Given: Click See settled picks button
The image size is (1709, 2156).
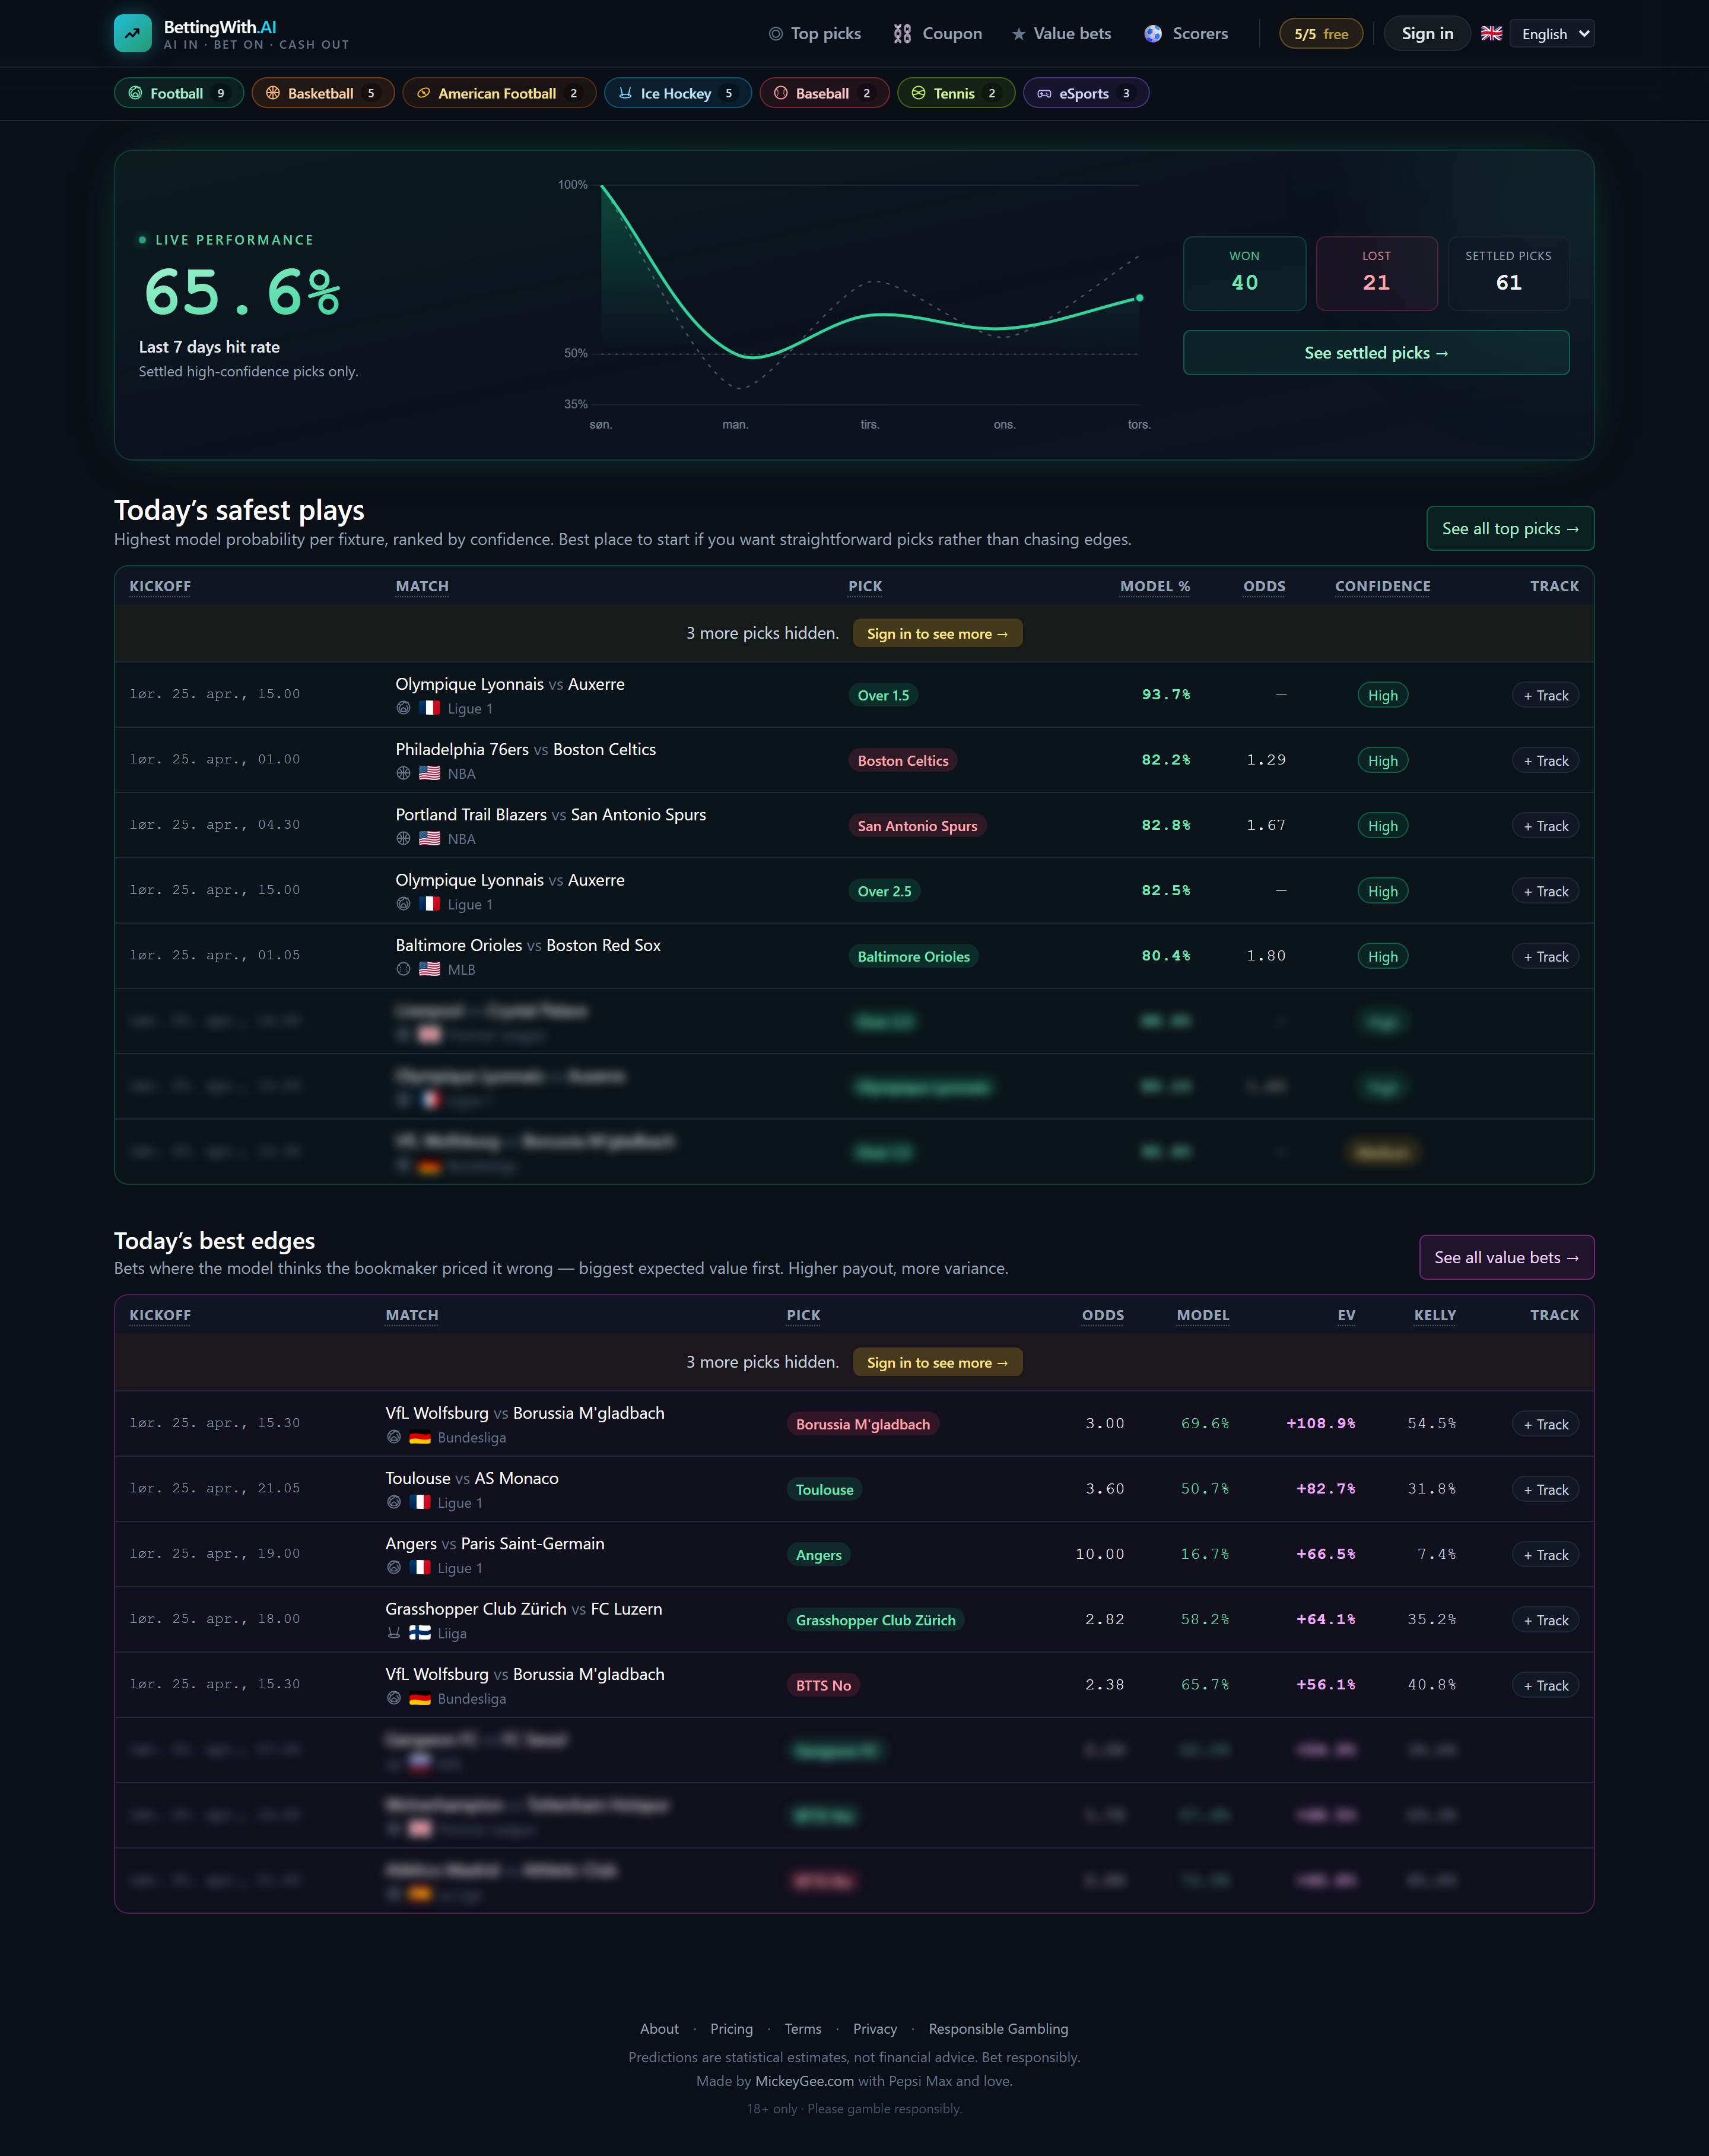Looking at the screenshot, I should 1375,353.
